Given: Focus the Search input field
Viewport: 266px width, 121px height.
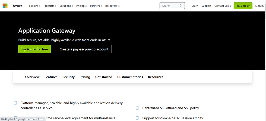Looking at the screenshot, I should pyautogui.click(x=172, y=6).
